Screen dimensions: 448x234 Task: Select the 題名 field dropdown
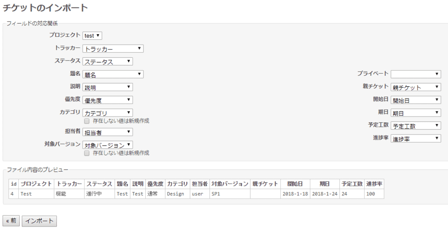point(113,74)
